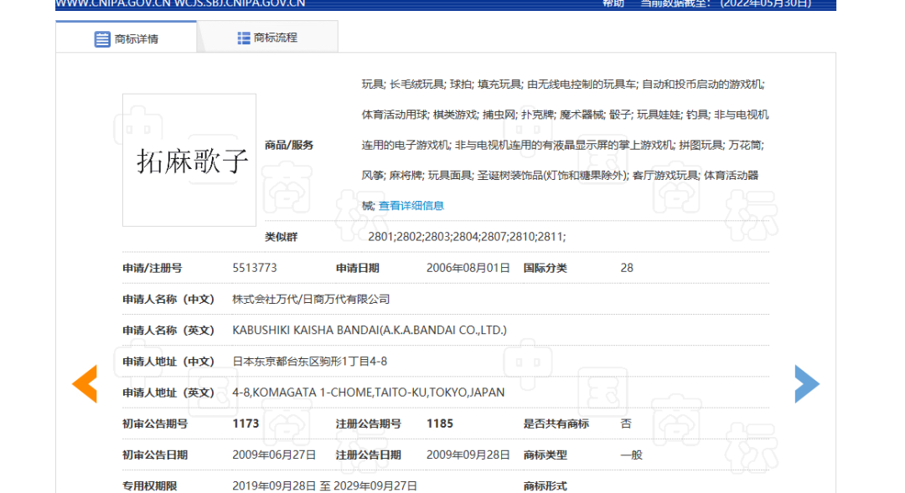Select the address 日本东京都台东区驹形1丁目4-8
The image size is (905, 493).
coord(310,362)
